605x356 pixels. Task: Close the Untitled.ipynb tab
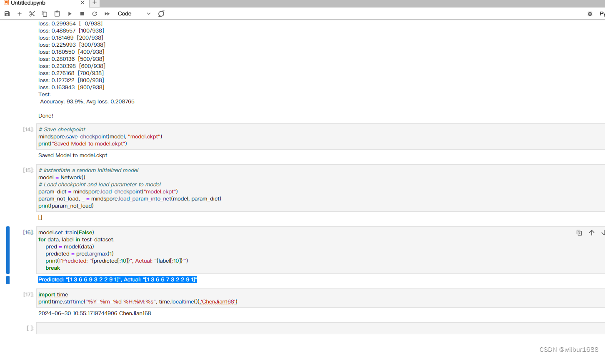tap(82, 3)
